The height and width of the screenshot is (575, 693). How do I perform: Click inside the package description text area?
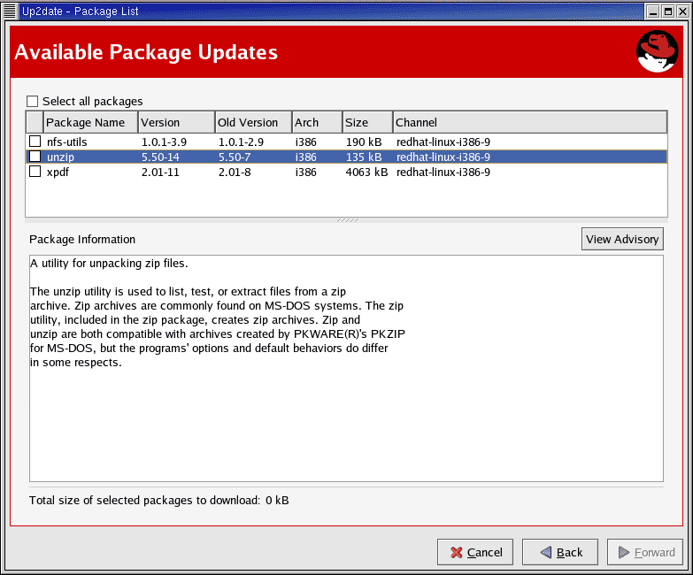347,368
